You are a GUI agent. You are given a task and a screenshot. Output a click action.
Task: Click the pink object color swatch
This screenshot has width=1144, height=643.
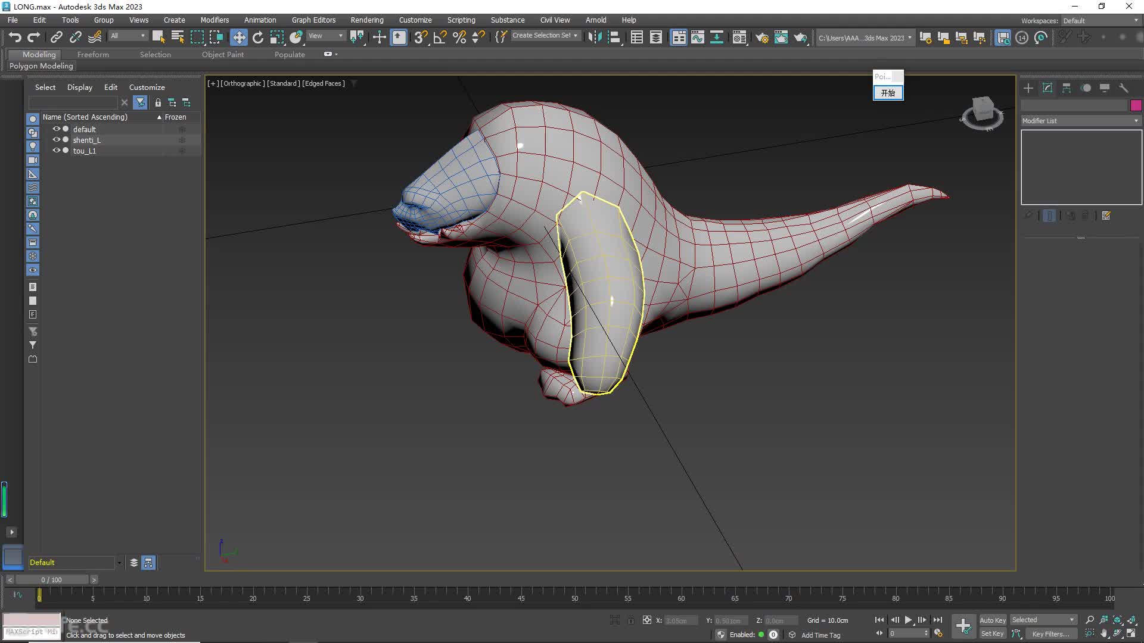point(1136,105)
